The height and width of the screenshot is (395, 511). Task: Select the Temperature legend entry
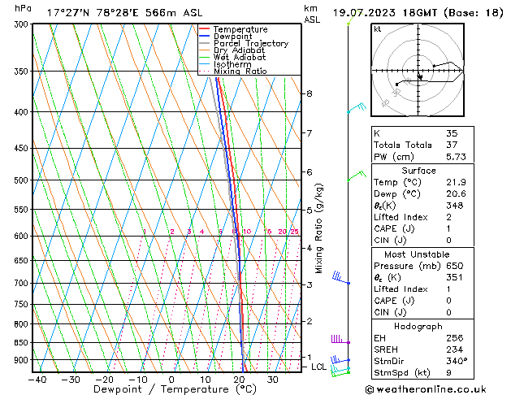pyautogui.click(x=240, y=29)
